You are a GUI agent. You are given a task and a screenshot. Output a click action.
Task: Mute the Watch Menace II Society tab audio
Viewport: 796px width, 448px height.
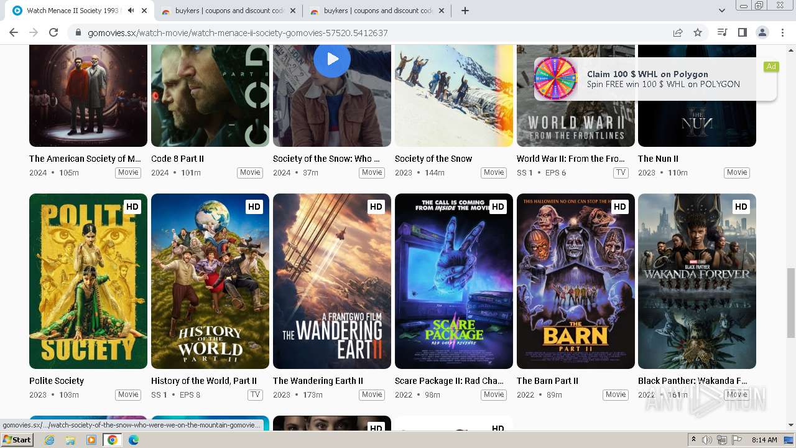131,11
